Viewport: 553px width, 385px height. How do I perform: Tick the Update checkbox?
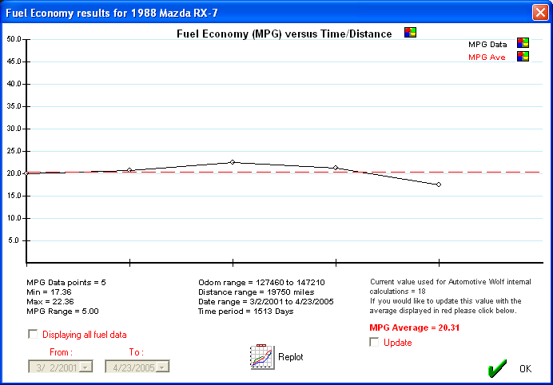pyautogui.click(x=375, y=343)
